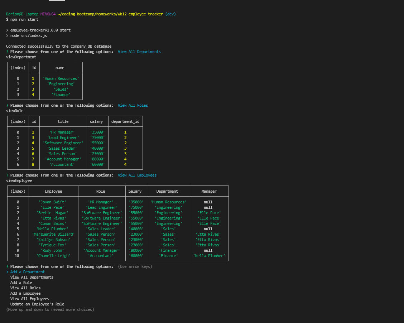This screenshot has width=404, height=323.
Task: Click the department_id column header
Action: [125, 121]
